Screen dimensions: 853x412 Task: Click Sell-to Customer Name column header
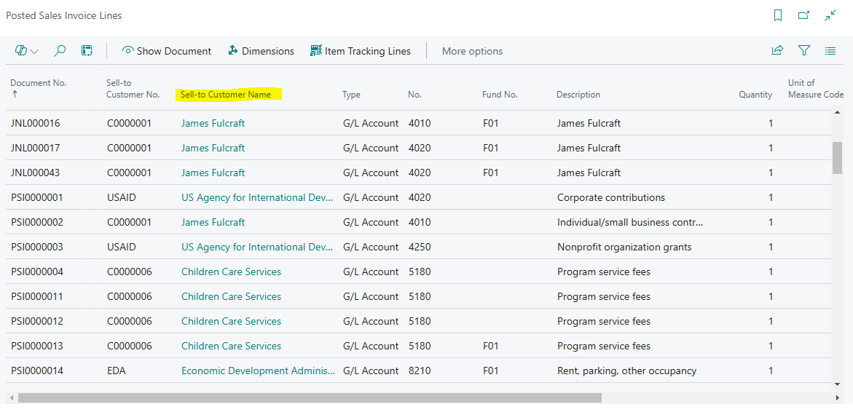[x=226, y=95]
